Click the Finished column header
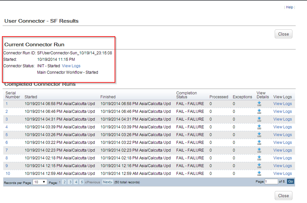 pyautogui.click(x=108, y=97)
